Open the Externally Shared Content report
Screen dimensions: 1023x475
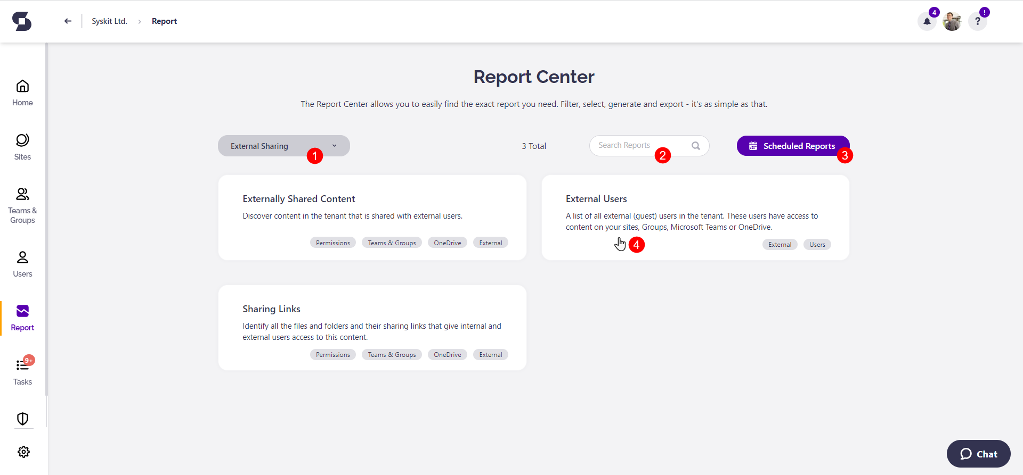(372, 218)
